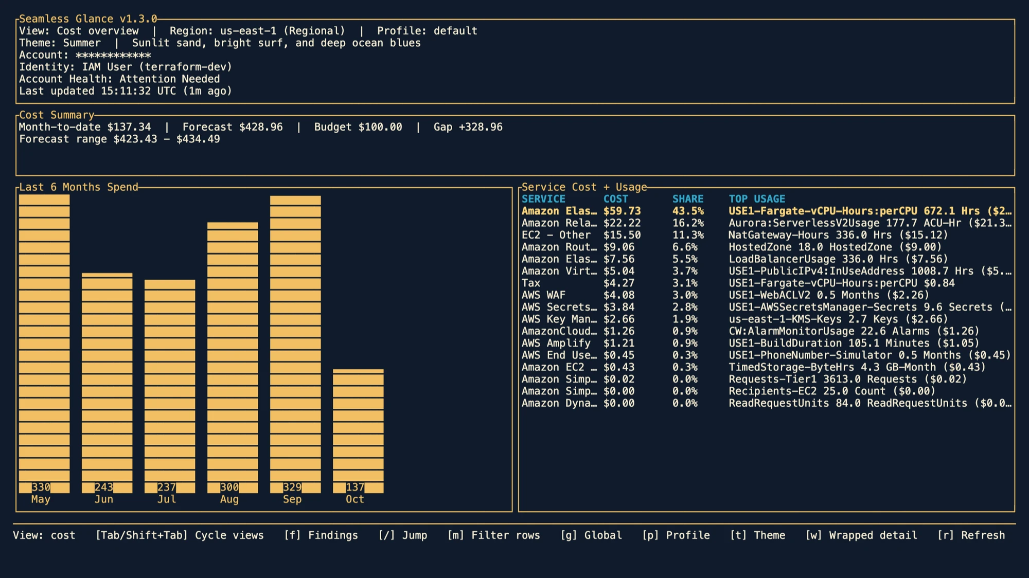Viewport: 1029px width, 578px height.
Task: Select the Jul spending bar
Action: click(x=170, y=386)
